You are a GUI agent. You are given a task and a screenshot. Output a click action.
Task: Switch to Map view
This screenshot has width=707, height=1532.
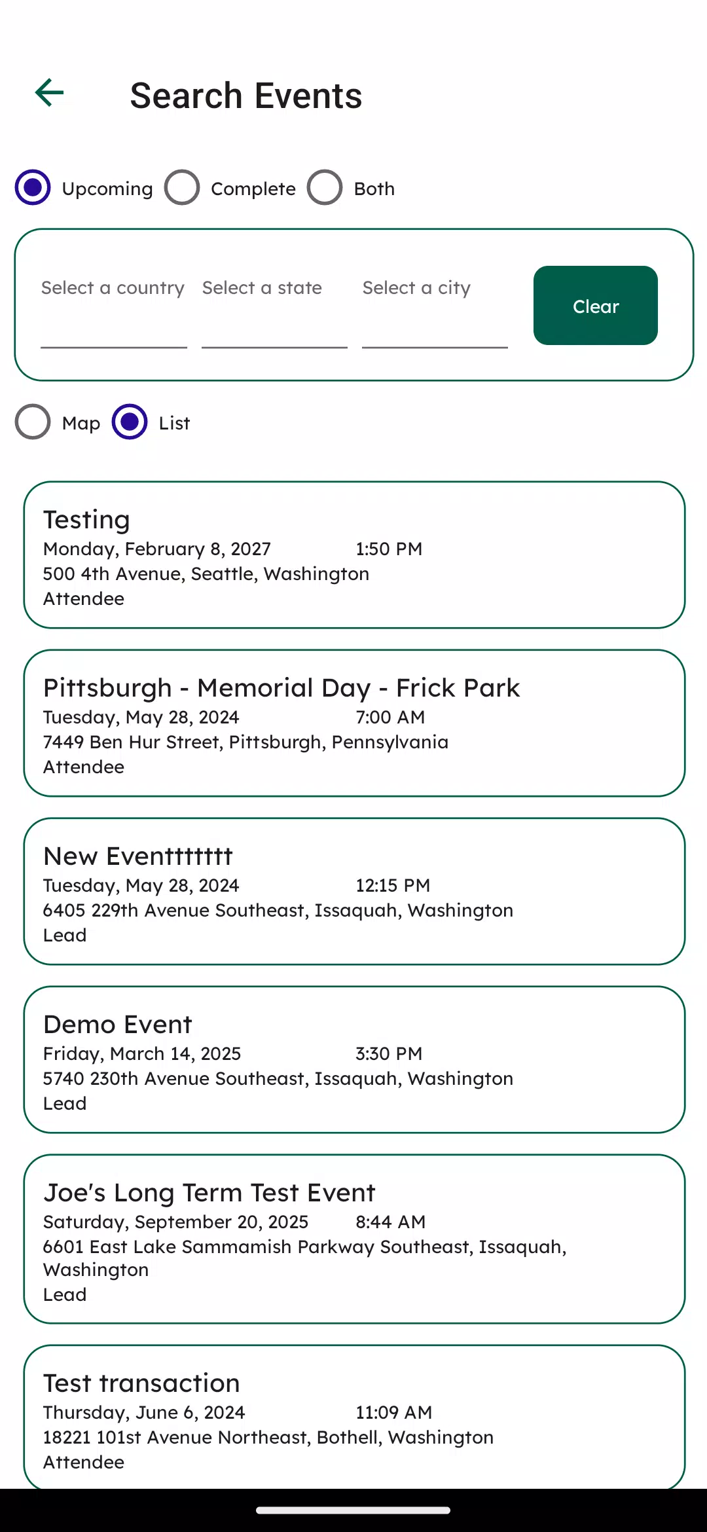click(x=33, y=422)
